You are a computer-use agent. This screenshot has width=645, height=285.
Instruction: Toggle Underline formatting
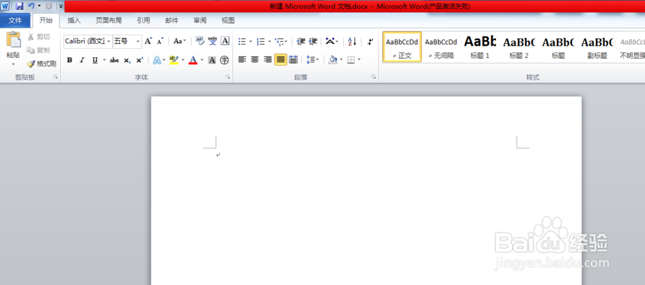(95, 60)
